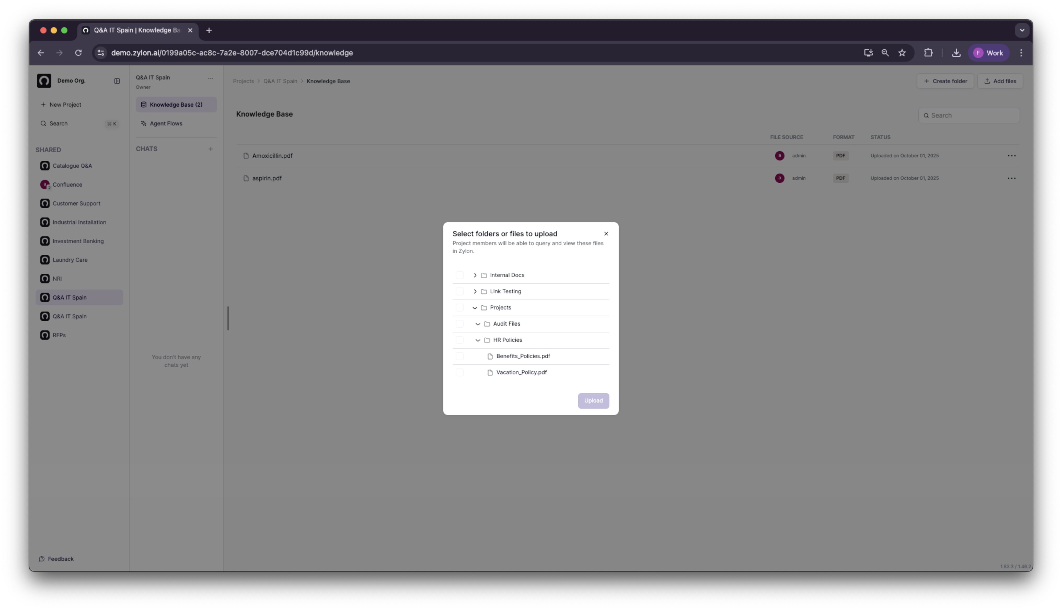
Task: Open the browser extensions puzzle icon
Action: tap(928, 53)
